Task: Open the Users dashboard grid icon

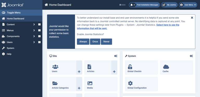Action: (x=39, y=42)
